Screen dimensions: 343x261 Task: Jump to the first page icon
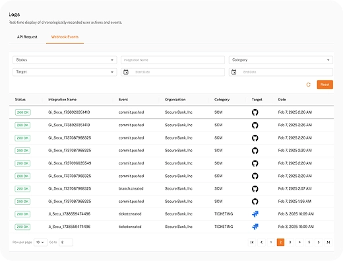252,242
